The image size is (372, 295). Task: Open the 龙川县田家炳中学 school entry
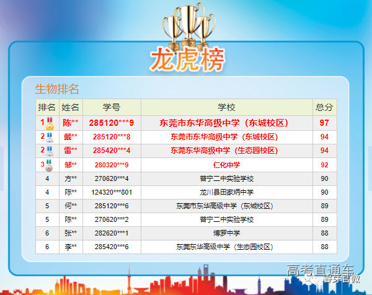point(226,192)
